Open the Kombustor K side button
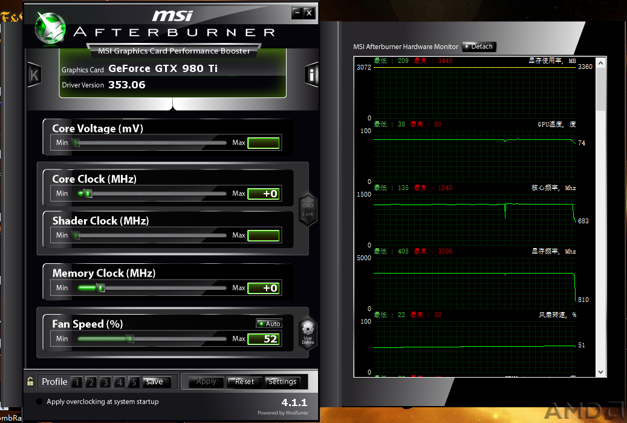The width and height of the screenshot is (627, 423). tap(34, 75)
